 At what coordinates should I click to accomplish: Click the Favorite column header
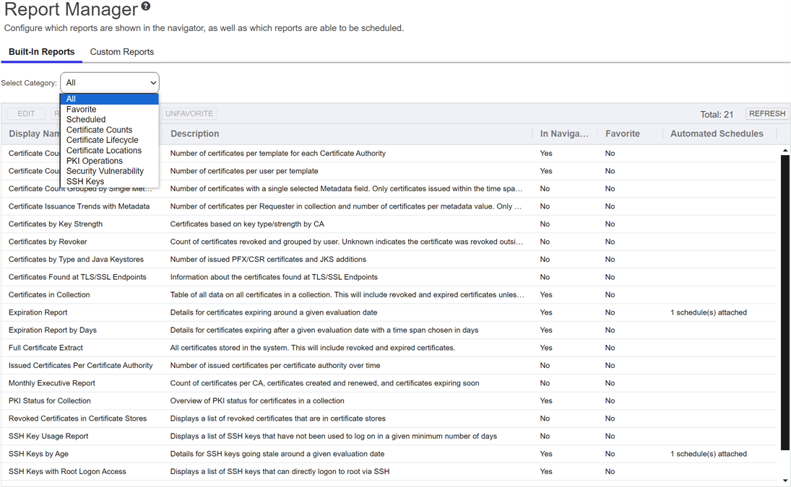pos(622,133)
